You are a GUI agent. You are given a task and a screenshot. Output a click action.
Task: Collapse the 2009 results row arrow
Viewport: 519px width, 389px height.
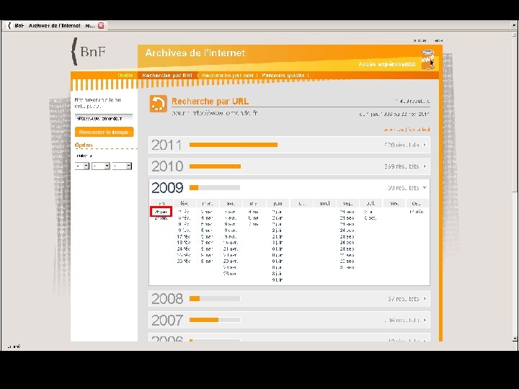pyautogui.click(x=425, y=188)
